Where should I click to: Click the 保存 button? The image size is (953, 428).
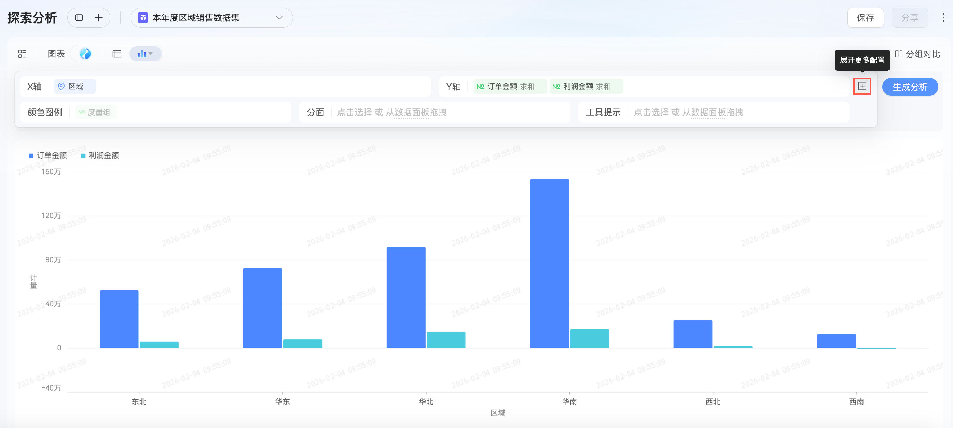point(865,18)
